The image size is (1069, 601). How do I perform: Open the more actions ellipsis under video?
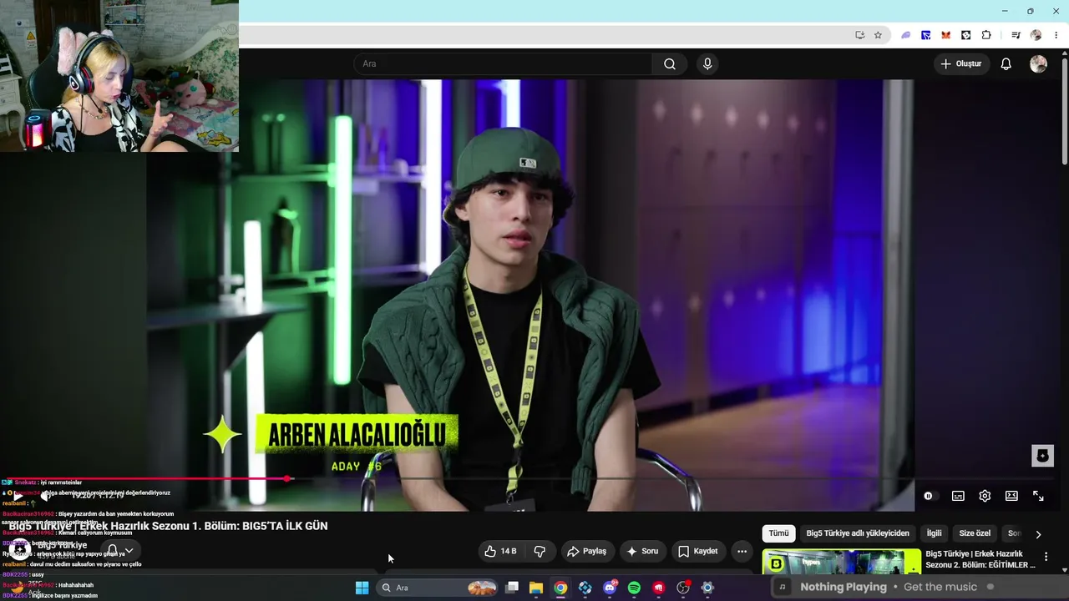pos(742,552)
